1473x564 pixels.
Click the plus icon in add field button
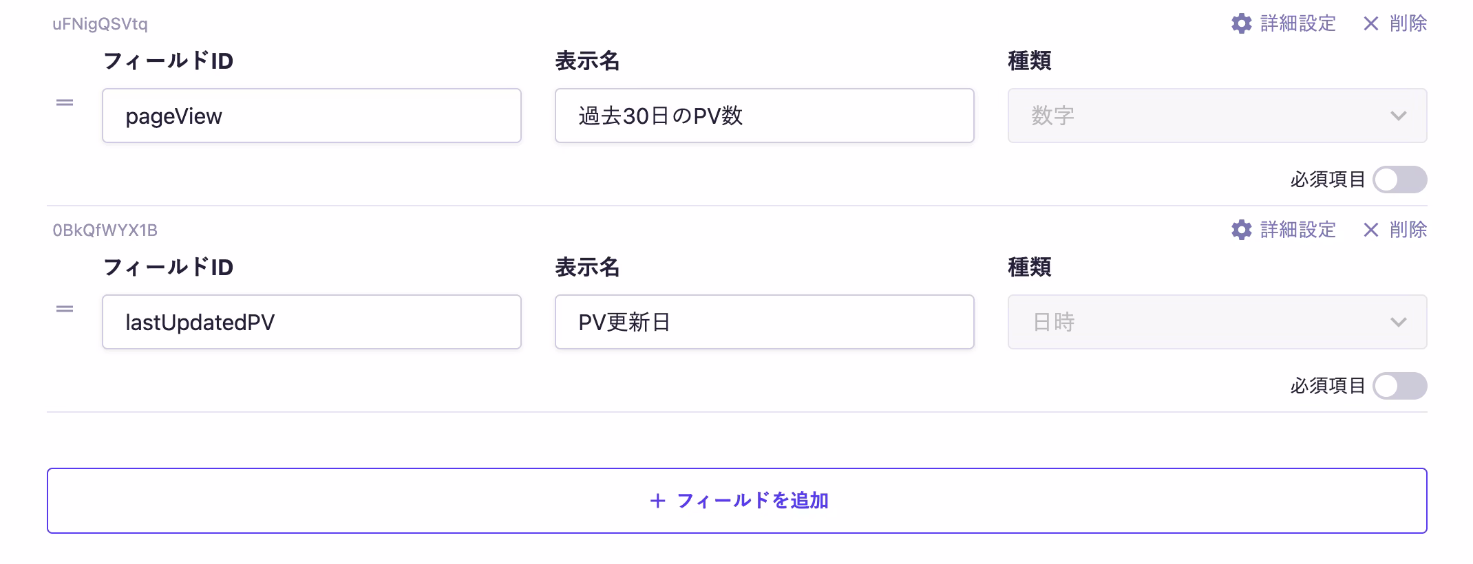click(x=657, y=501)
